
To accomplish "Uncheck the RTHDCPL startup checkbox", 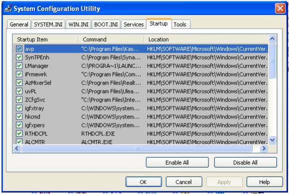I will (x=19, y=133).
